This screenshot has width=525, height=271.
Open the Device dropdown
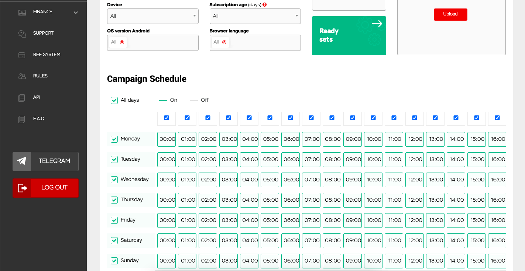click(152, 16)
